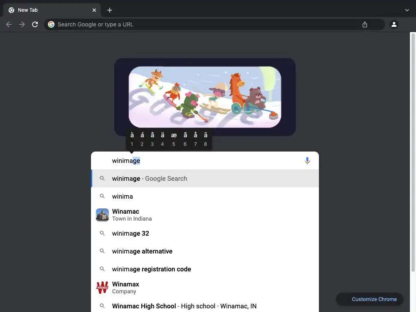Select the New Tab tab
416x312 pixels.
[x=52, y=10]
